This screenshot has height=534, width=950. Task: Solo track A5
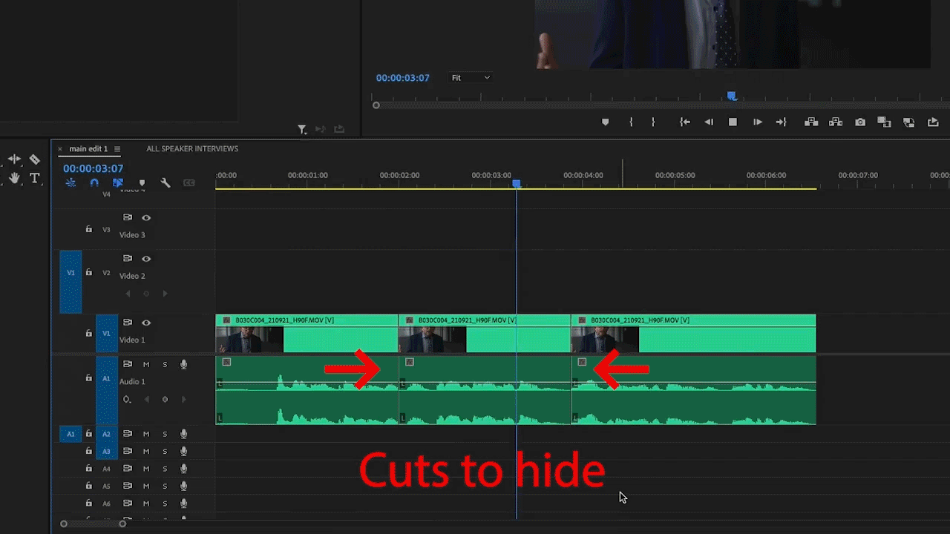point(165,486)
